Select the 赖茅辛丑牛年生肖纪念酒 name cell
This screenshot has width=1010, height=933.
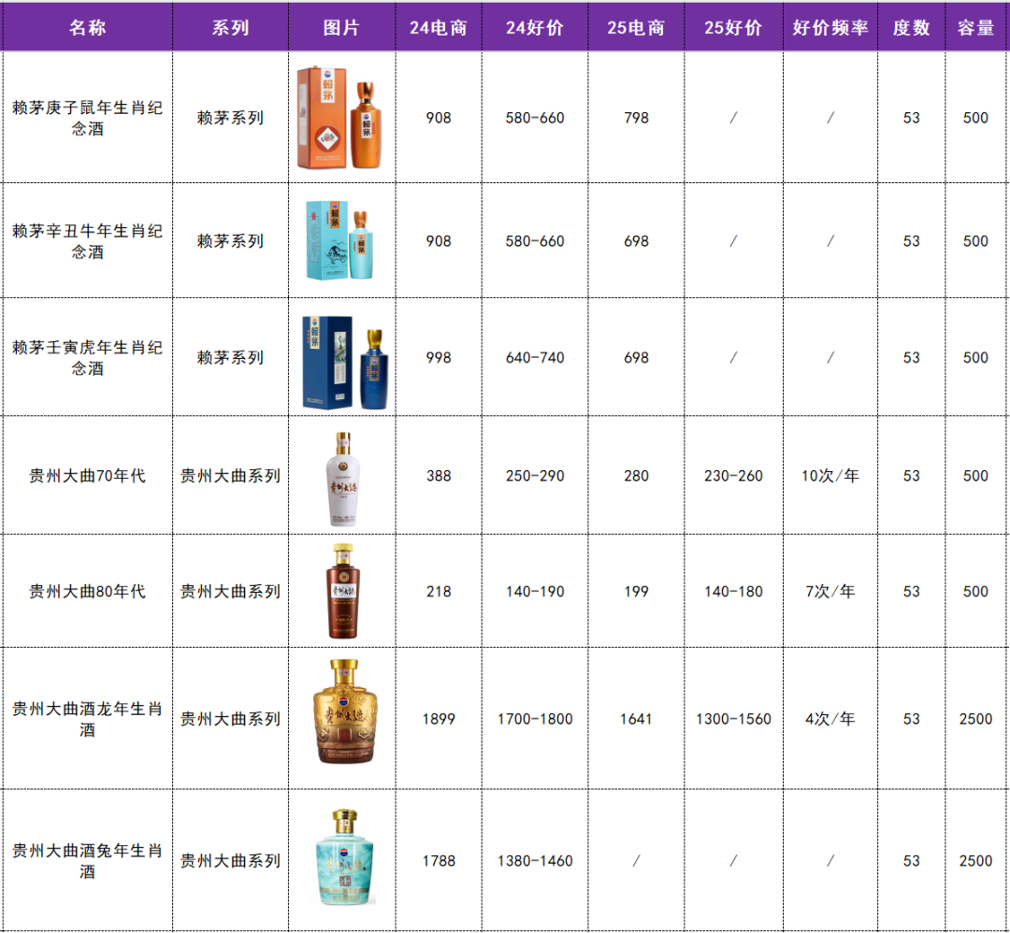88,241
